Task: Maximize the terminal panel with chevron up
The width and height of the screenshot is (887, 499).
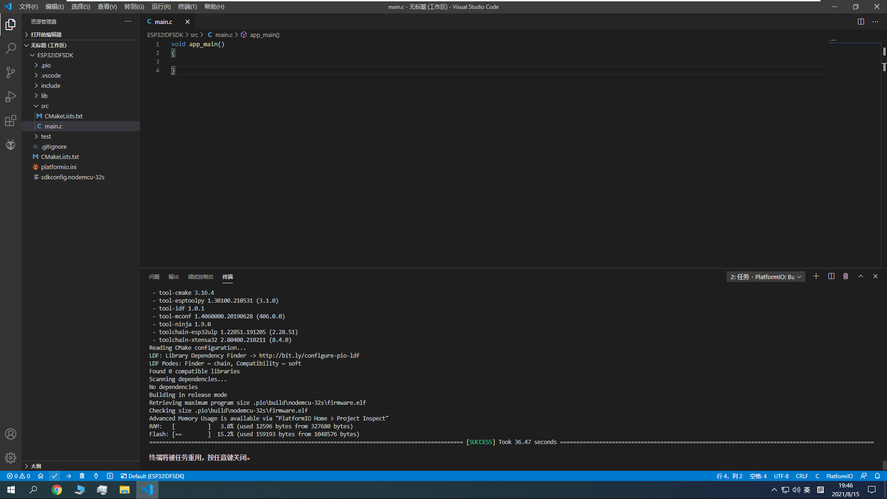Action: click(860, 276)
